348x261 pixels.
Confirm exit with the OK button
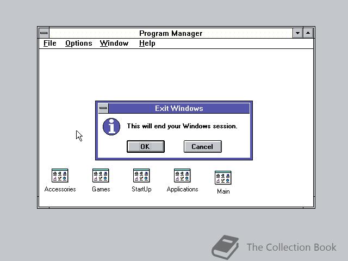click(146, 146)
